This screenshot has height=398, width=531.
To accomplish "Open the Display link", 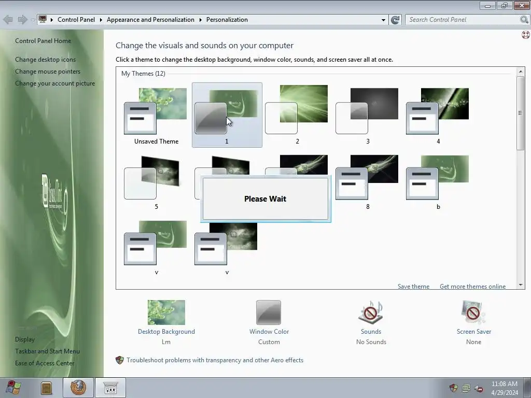I will click(25, 339).
